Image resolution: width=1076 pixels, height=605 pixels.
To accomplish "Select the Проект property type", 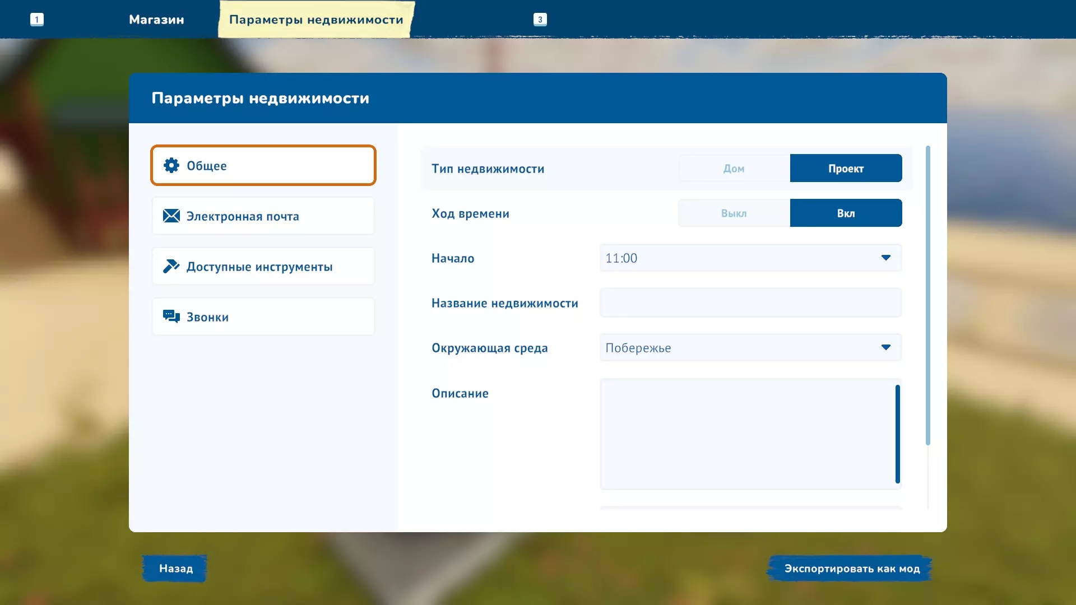I will pyautogui.click(x=846, y=168).
